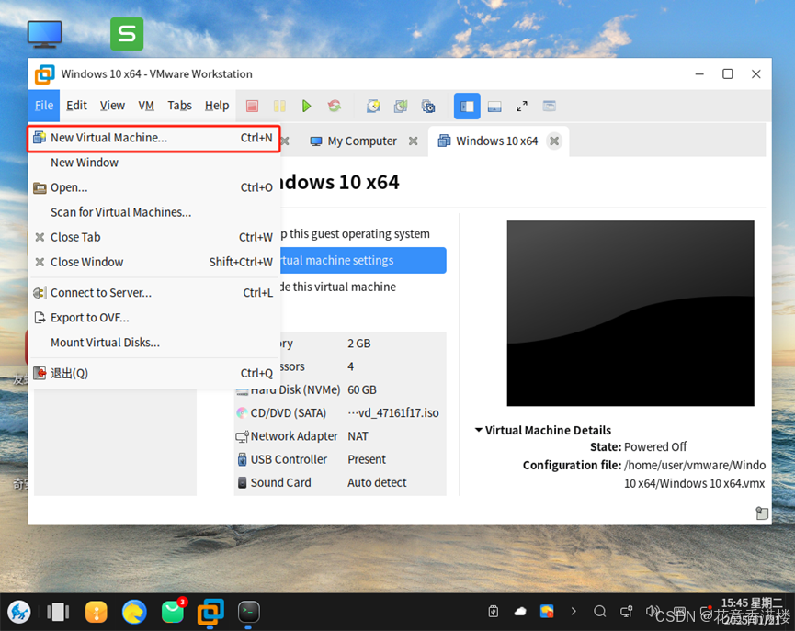Open the View menu
The image size is (795, 631).
[112, 106]
